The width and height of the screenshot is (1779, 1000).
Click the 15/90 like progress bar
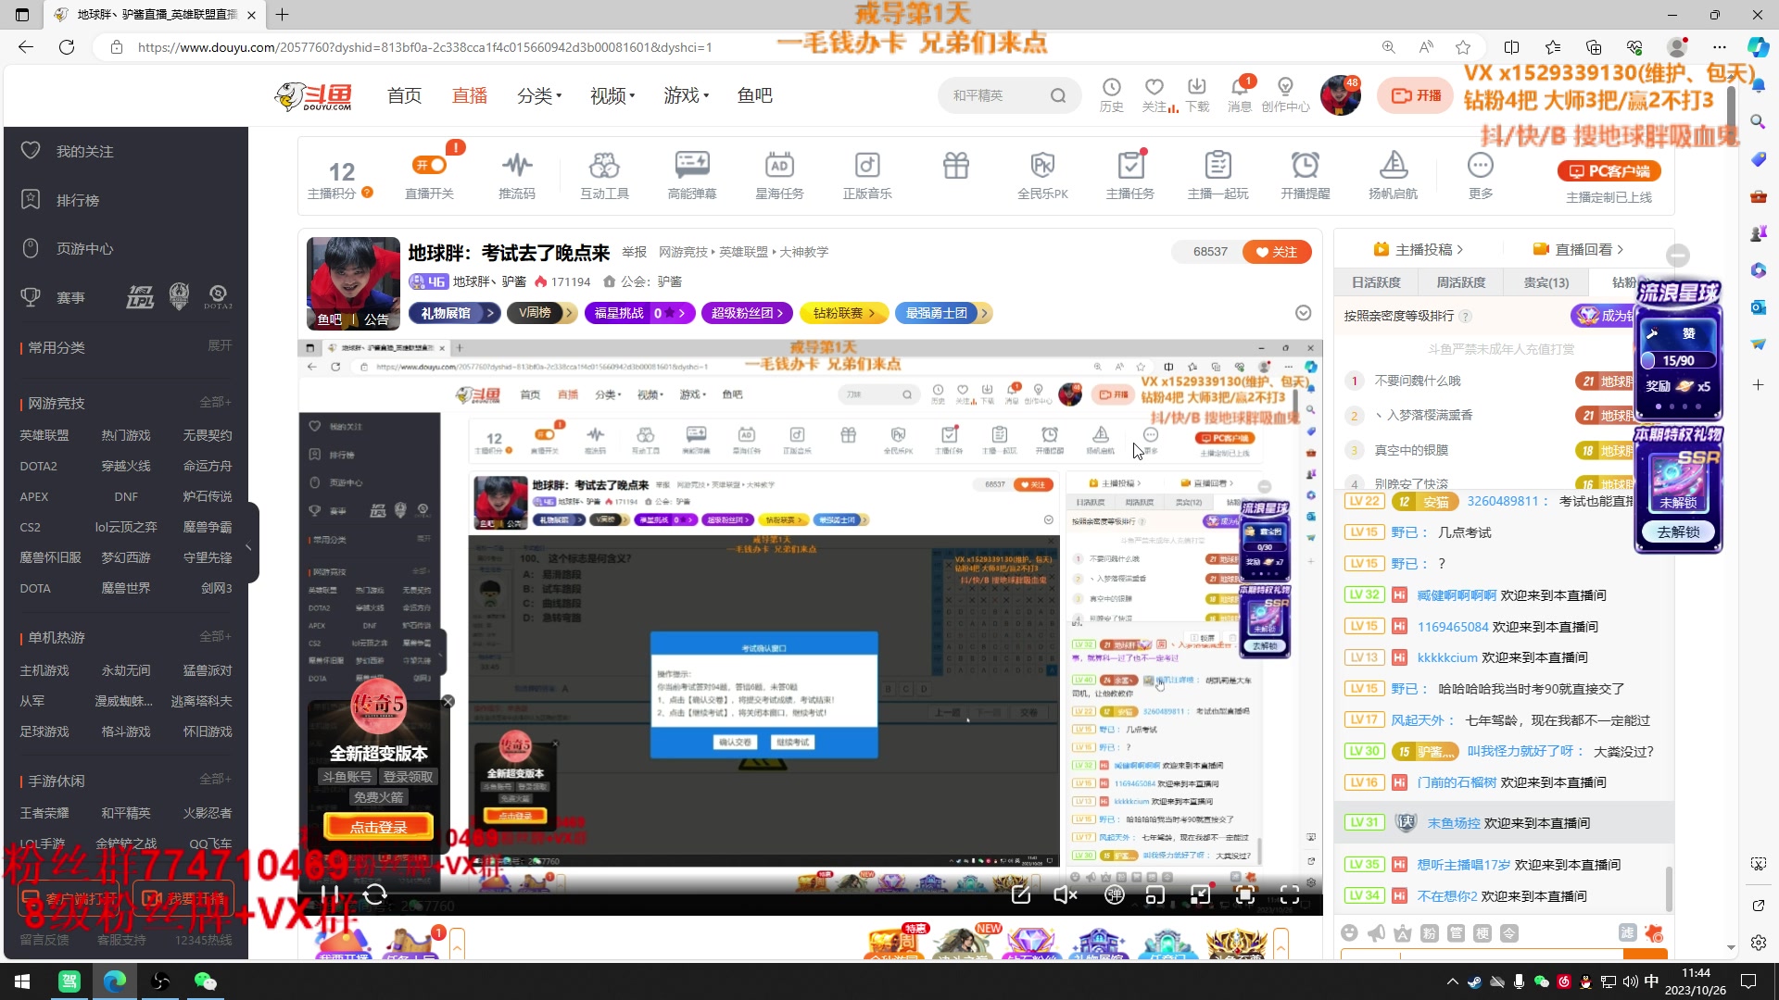tap(1678, 360)
